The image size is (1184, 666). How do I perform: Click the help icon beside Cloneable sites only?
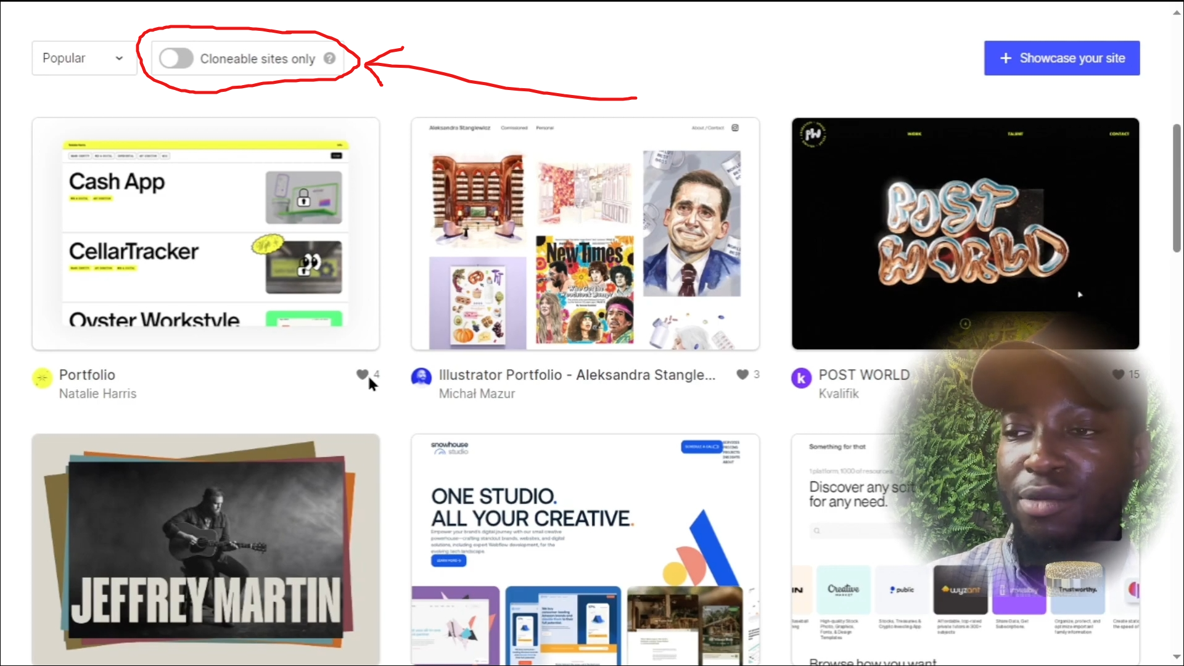(330, 58)
